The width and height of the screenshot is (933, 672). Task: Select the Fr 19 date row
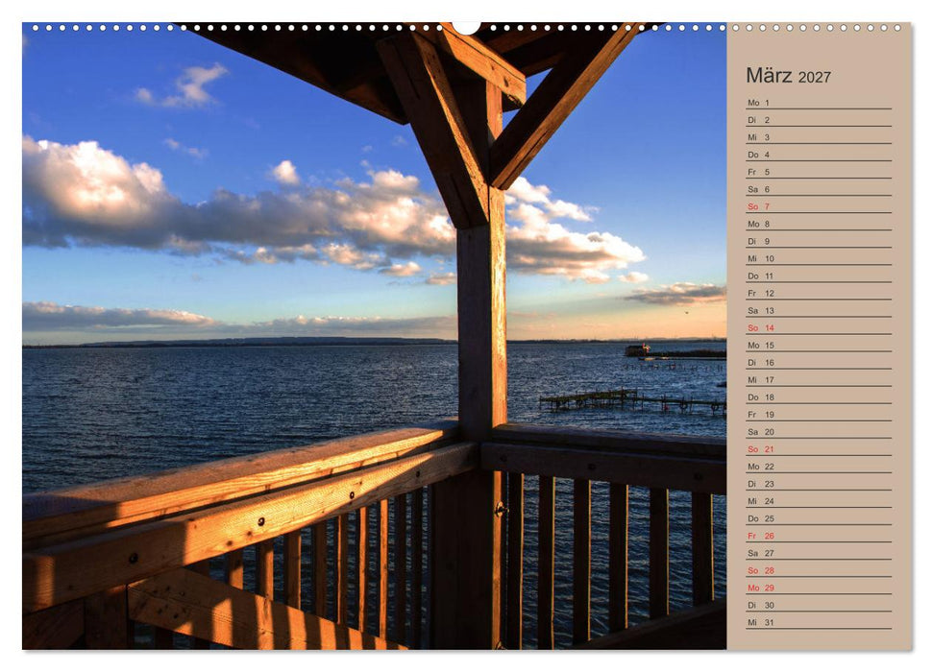click(x=819, y=414)
